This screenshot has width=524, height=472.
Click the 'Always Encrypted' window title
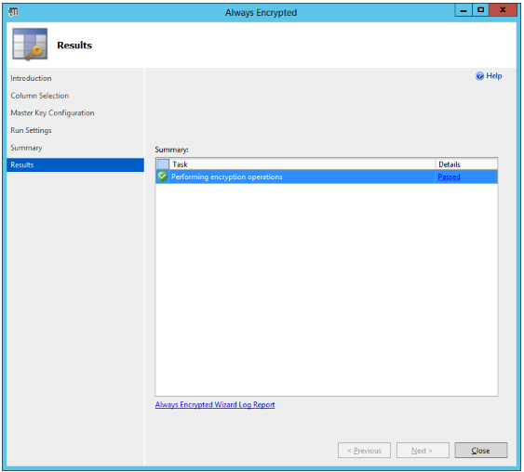(x=261, y=13)
